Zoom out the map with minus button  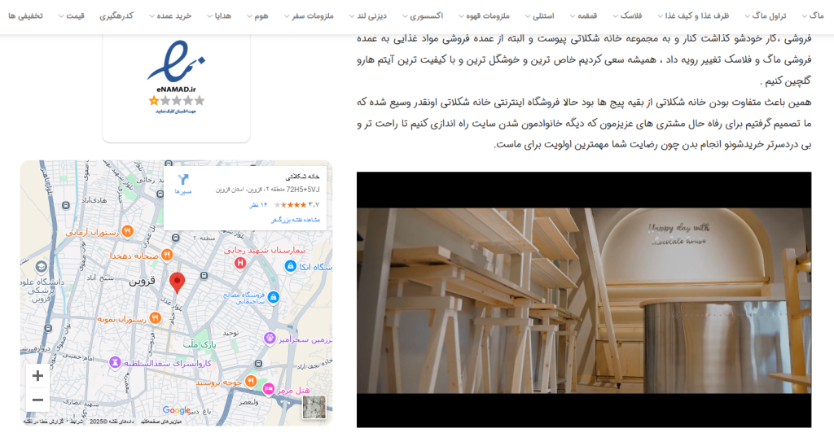(x=37, y=400)
